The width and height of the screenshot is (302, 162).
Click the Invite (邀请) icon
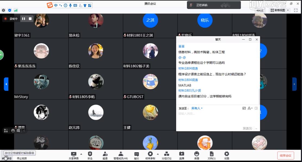point(105,155)
